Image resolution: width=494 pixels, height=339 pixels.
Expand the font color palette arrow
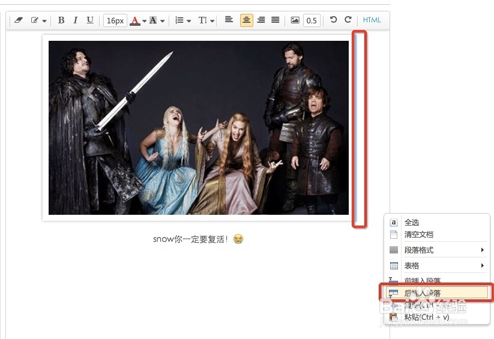click(144, 21)
